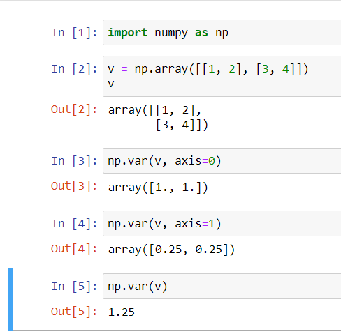The height and width of the screenshot is (334, 341).
Task: Click the np.var(v, axis=1) input cell
Action: [x=222, y=224]
